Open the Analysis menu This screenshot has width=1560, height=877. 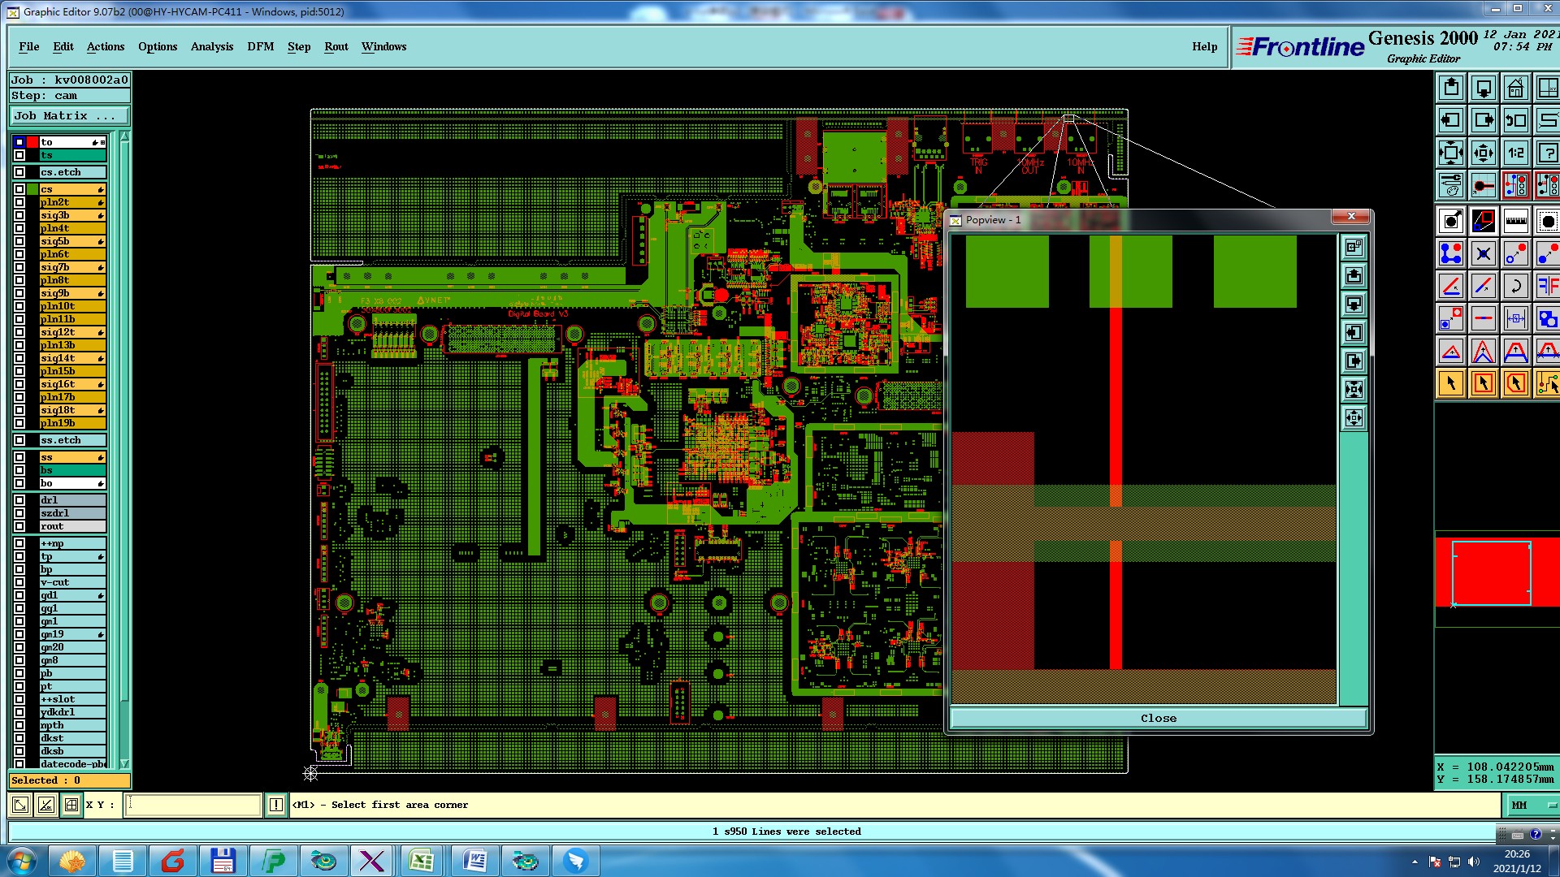(211, 46)
